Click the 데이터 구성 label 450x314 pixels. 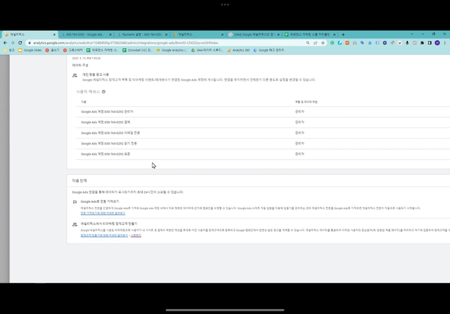(80, 65)
